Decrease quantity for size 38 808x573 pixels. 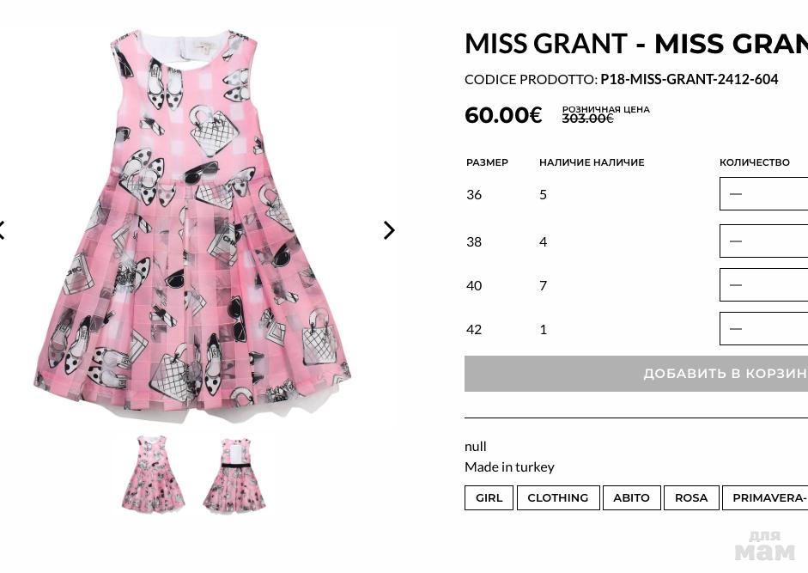coord(736,241)
